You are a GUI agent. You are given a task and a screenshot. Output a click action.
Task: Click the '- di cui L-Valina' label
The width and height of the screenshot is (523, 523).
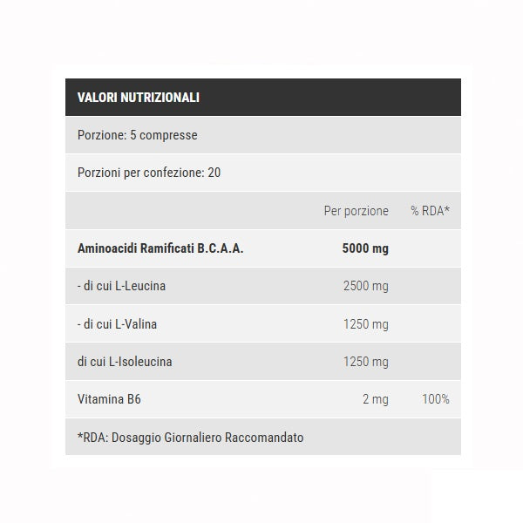tap(118, 324)
